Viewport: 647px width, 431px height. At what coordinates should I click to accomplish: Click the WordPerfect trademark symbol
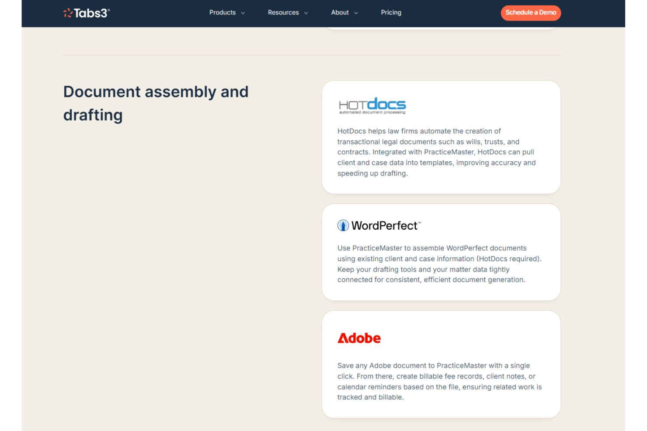tap(419, 222)
